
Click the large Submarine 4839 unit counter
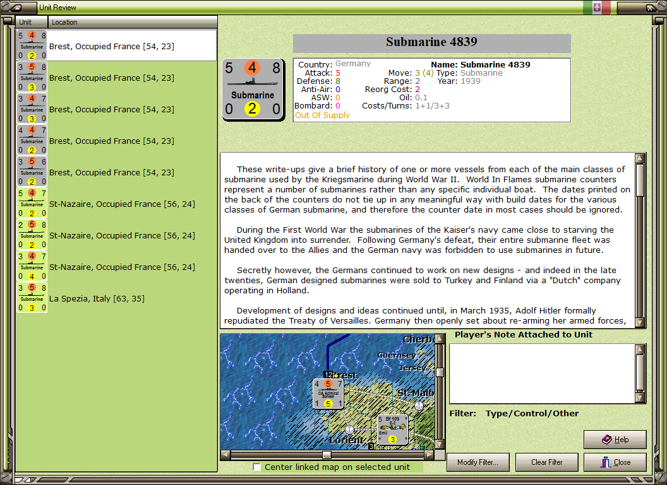(x=253, y=90)
